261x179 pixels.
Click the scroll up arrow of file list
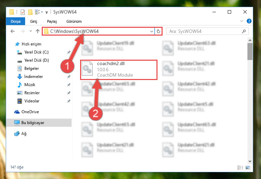pos(250,40)
